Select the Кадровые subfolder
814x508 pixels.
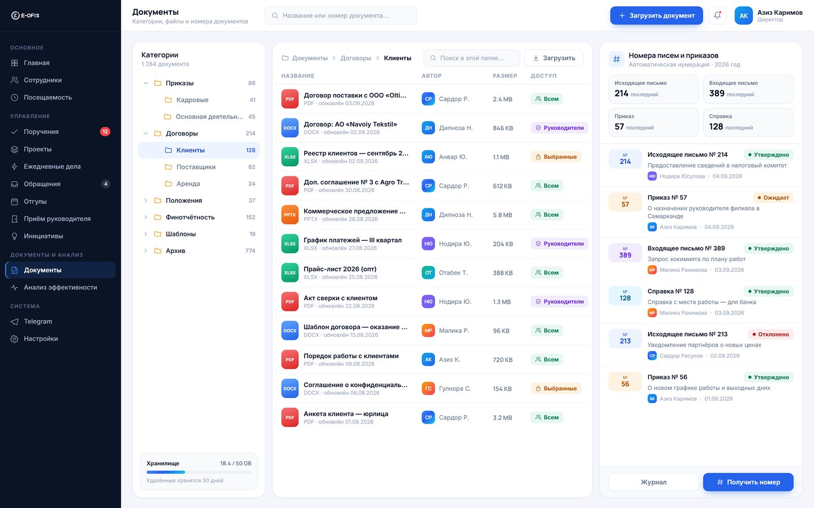(199, 100)
